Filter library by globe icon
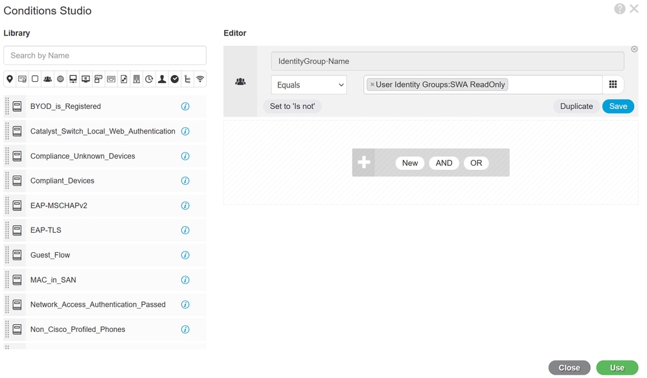This screenshot has width=647, height=378. (60, 79)
